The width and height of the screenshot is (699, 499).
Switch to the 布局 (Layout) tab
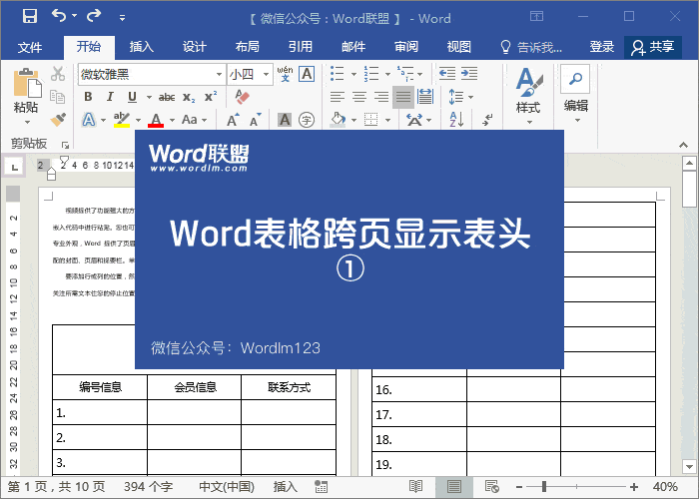248,47
